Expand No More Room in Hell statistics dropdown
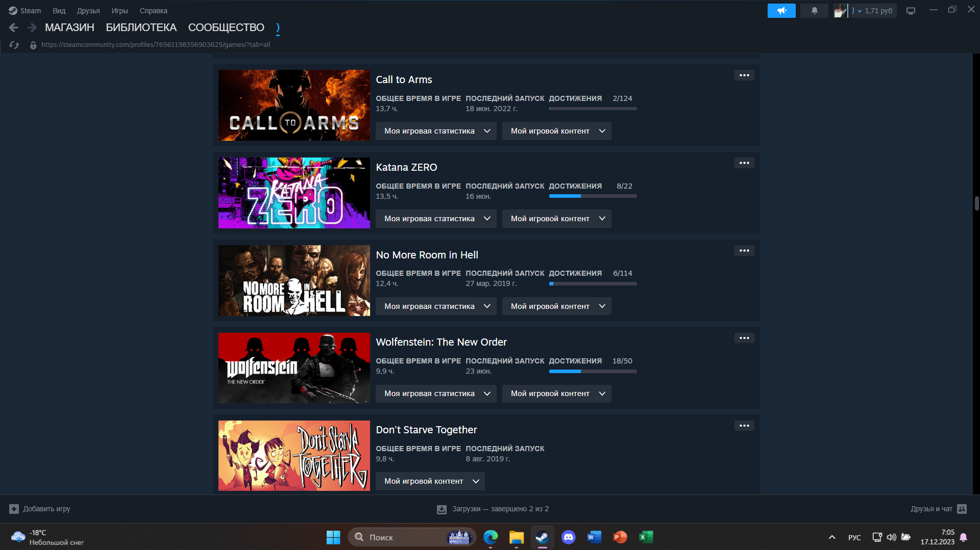 coord(436,306)
